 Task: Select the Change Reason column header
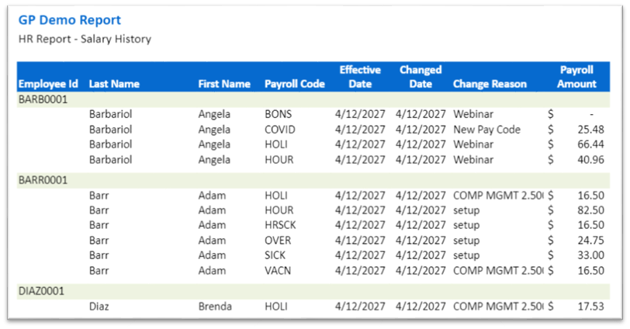pyautogui.click(x=490, y=84)
